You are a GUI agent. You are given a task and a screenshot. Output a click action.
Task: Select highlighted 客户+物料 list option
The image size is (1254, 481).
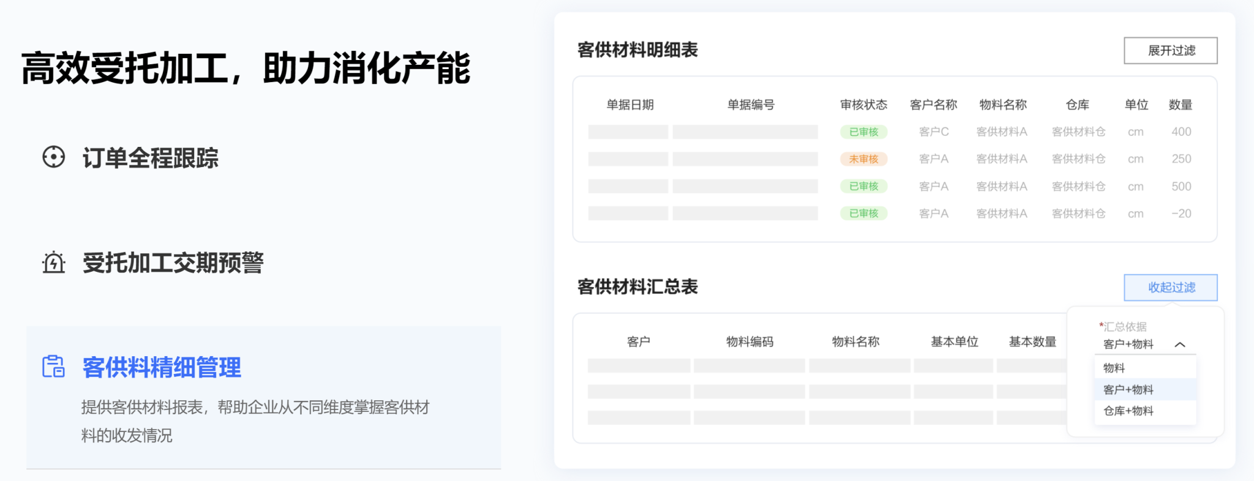coord(1128,390)
